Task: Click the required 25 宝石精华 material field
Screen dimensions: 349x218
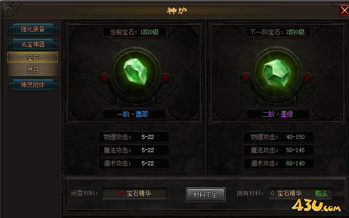Action: coord(134,193)
